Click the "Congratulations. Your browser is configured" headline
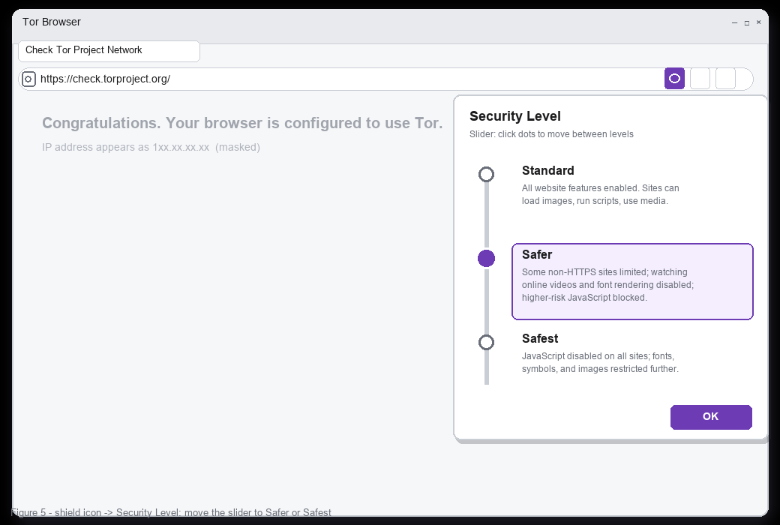Viewport: 780px width, 525px height. point(242,123)
